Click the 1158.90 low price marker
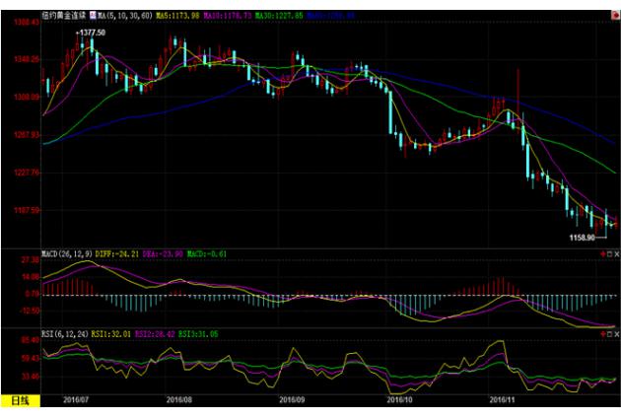Viewport: 621px width, 419px height. (x=585, y=238)
